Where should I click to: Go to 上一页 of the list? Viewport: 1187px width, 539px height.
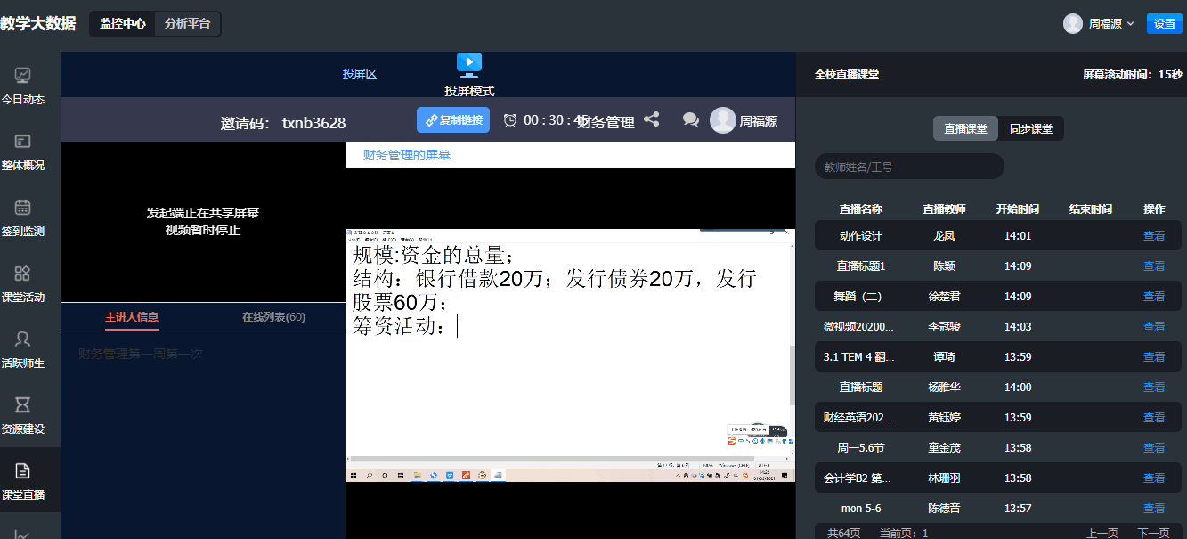(x=1102, y=533)
